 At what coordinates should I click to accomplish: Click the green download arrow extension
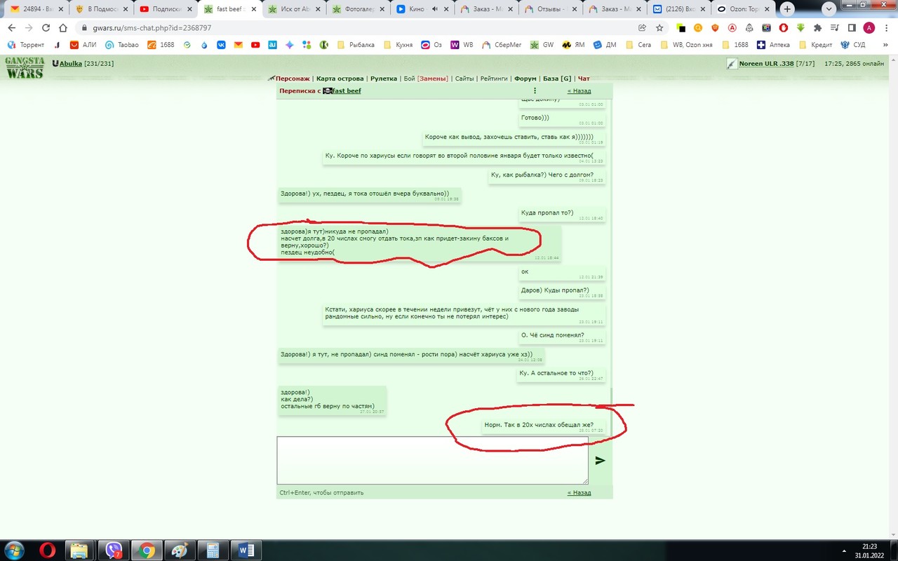(800, 28)
